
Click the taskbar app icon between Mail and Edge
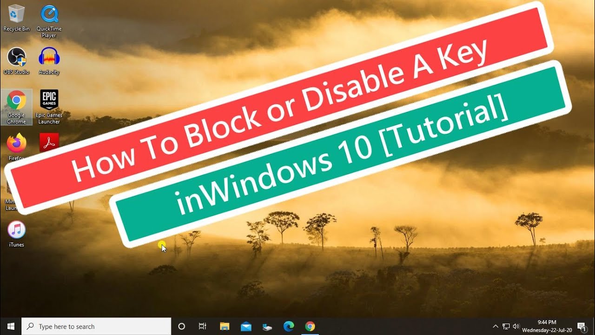click(x=267, y=327)
